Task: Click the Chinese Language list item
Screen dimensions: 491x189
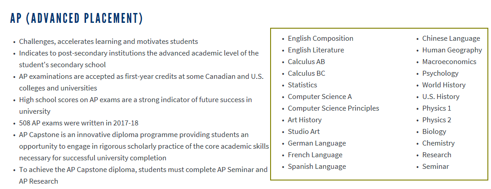Action: click(x=451, y=39)
